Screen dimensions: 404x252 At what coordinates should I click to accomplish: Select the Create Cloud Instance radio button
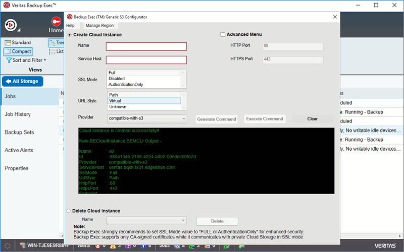(69, 35)
